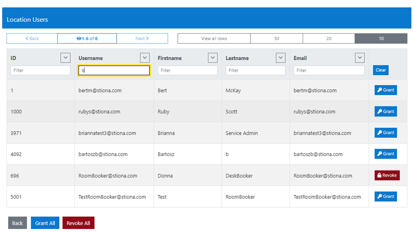Image resolution: width=414 pixels, height=239 pixels.
Task: Switch to 20 rows per page
Action: [x=329, y=39]
